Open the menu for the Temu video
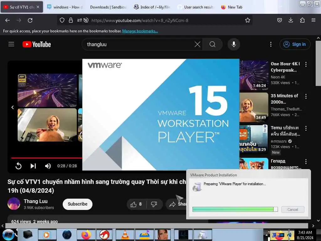 pos(306,128)
